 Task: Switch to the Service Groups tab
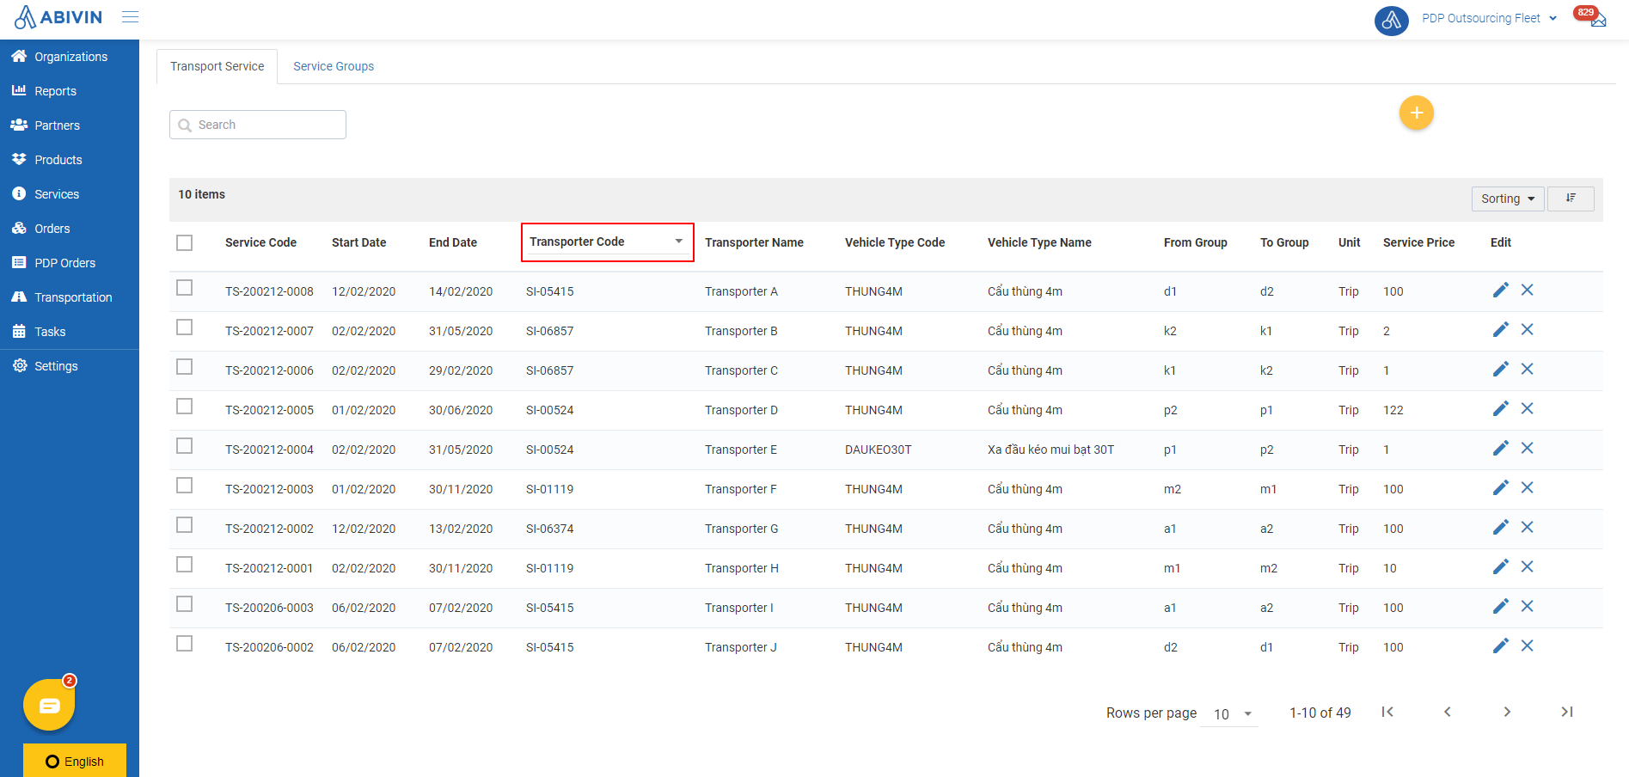coord(334,66)
